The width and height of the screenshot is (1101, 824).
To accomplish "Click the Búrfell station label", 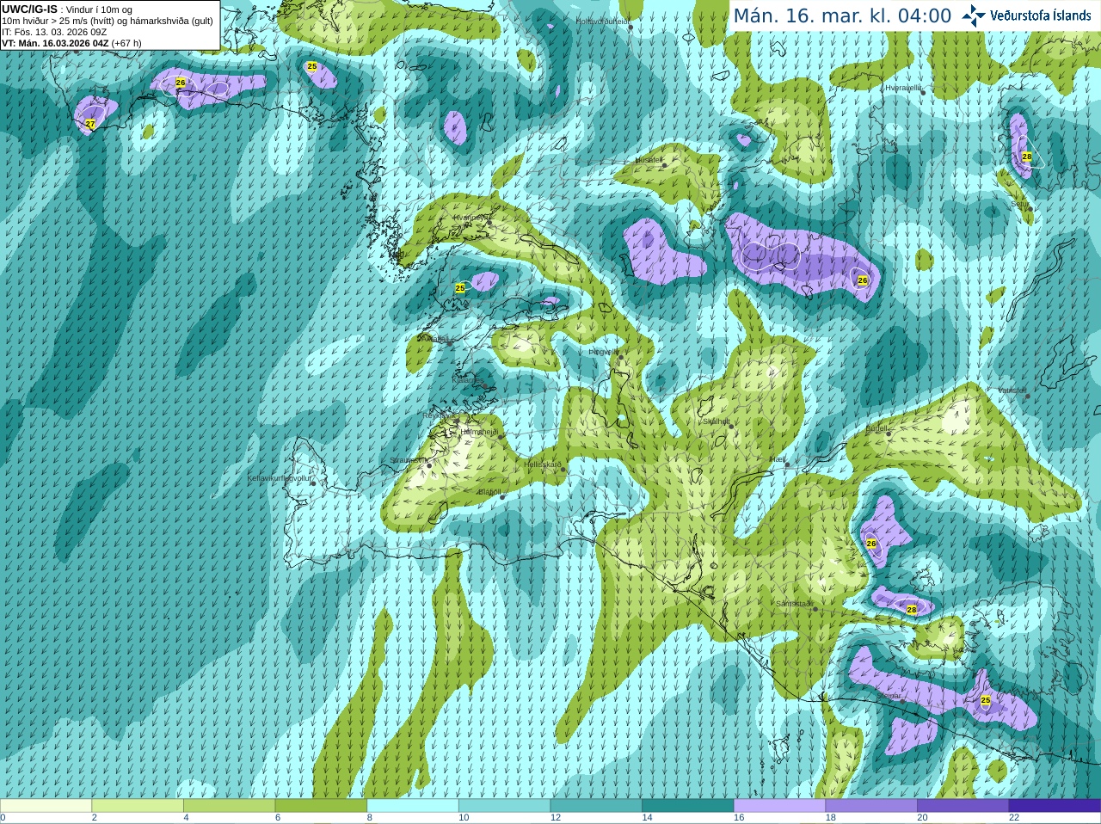I will coord(876,427).
